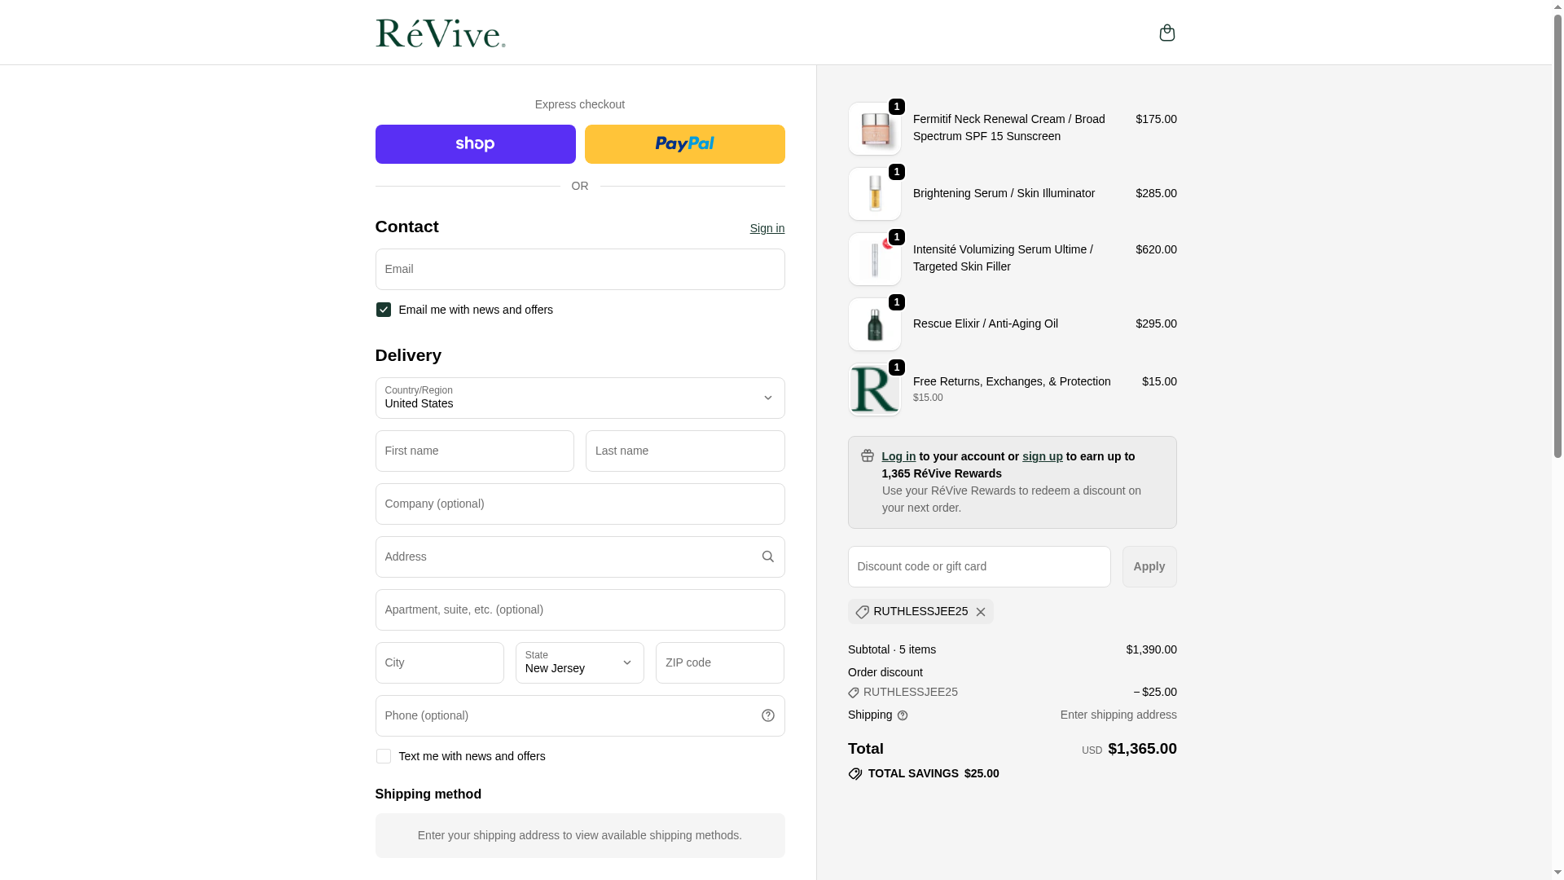This screenshot has width=1564, height=880.
Task: Click the address search magnifier icon
Action: pos(767,557)
